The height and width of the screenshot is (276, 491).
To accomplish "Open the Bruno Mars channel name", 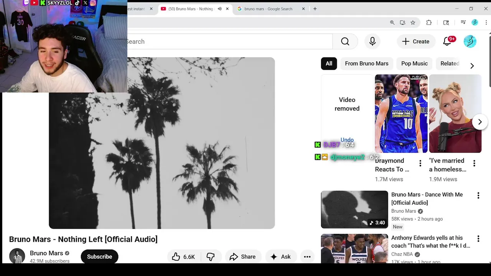I will (46, 253).
